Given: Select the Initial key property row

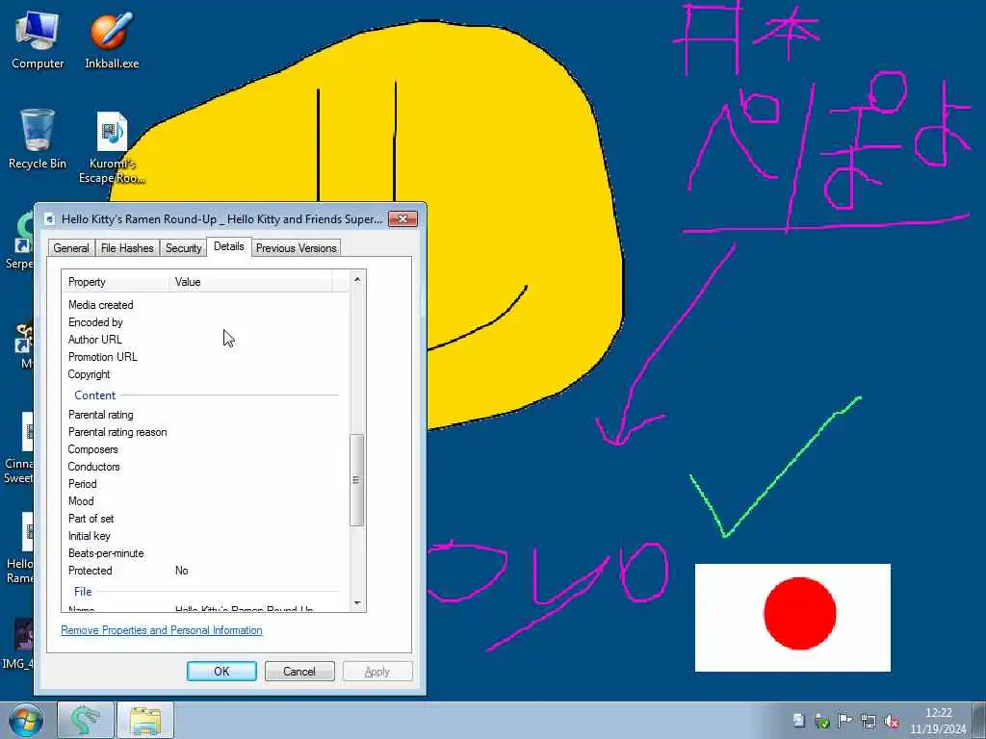Looking at the screenshot, I should 205,536.
